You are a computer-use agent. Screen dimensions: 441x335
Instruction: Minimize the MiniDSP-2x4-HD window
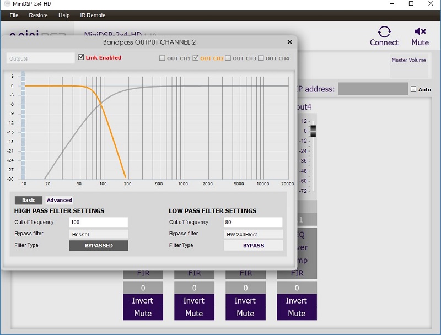392,4
